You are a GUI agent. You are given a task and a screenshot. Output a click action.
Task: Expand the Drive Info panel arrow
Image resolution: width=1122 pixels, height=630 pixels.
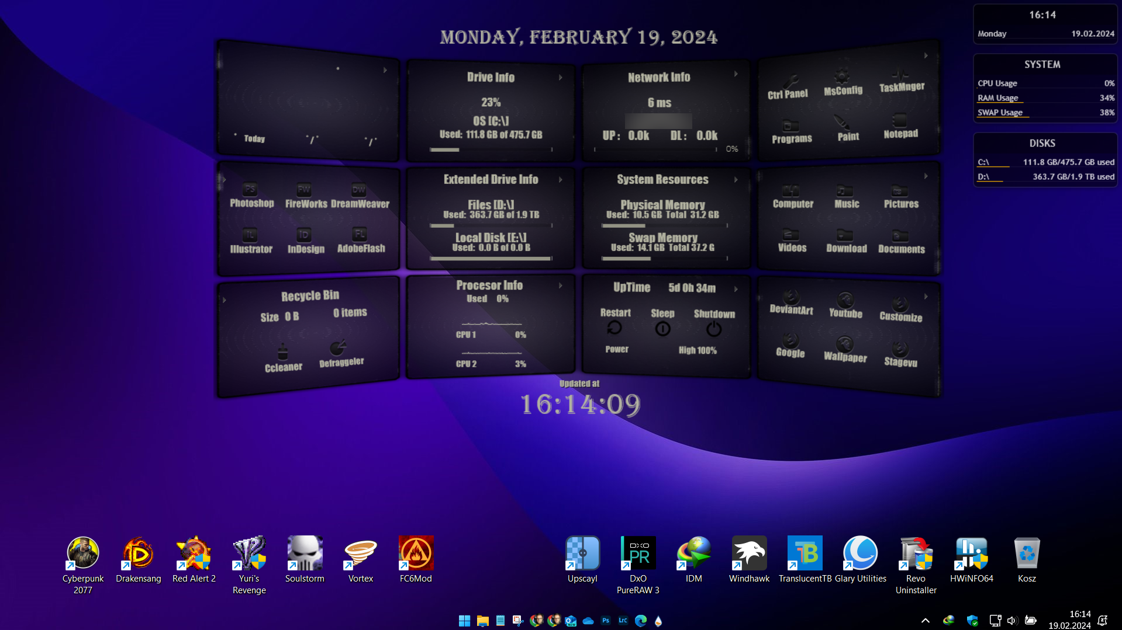[561, 76]
